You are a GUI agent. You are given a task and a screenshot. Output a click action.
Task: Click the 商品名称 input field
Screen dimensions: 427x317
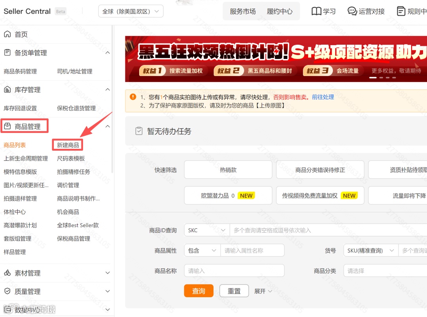[x=234, y=271]
